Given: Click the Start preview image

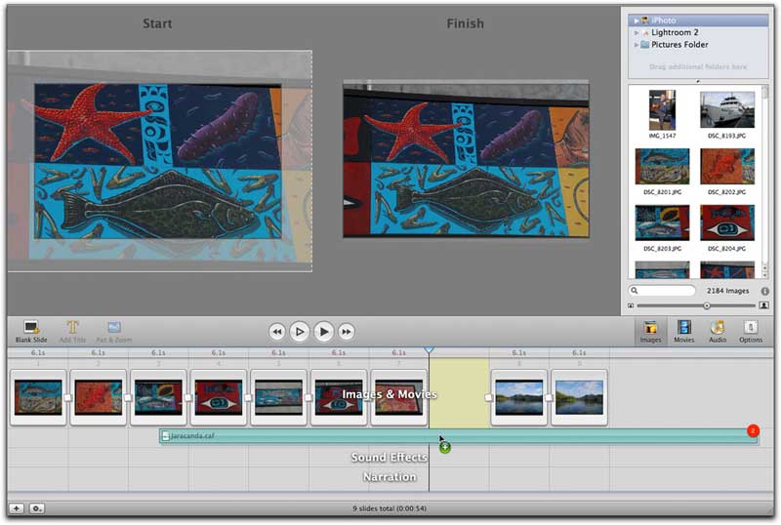Looking at the screenshot, I should pyautogui.click(x=160, y=161).
